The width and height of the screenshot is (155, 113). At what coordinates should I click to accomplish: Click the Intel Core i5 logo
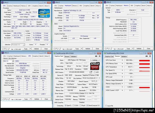click(44, 13)
